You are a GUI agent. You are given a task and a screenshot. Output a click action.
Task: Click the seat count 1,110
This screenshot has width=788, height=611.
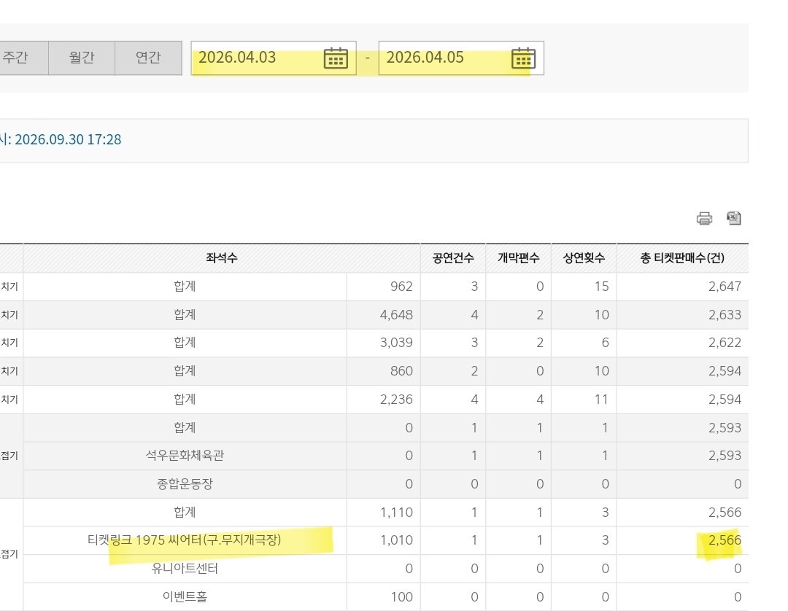click(x=396, y=513)
